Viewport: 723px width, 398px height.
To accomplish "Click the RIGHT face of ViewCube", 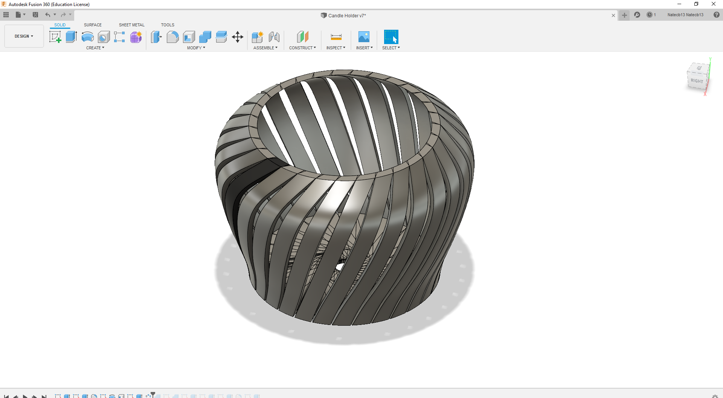I will 697,81.
